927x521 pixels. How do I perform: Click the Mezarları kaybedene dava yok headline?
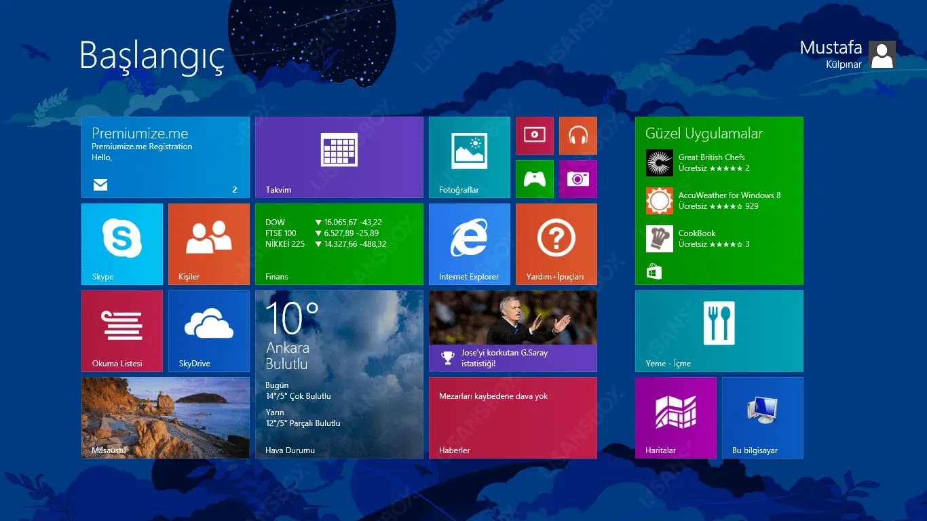click(x=493, y=396)
